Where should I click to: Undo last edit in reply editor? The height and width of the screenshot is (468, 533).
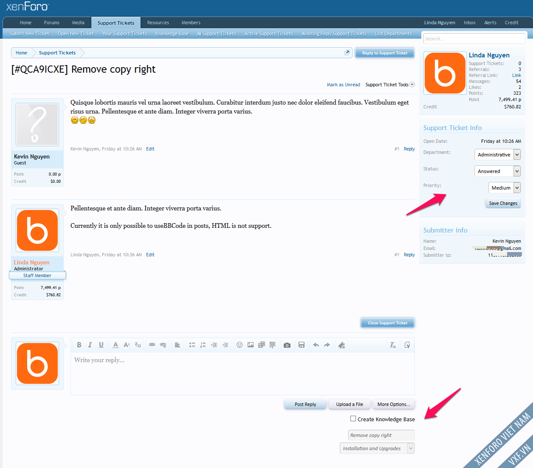tap(316, 345)
